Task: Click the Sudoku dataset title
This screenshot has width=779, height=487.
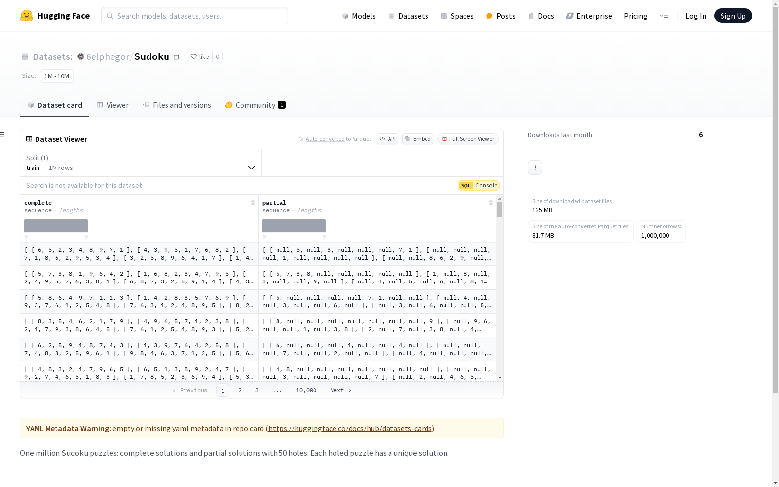Action: point(152,56)
